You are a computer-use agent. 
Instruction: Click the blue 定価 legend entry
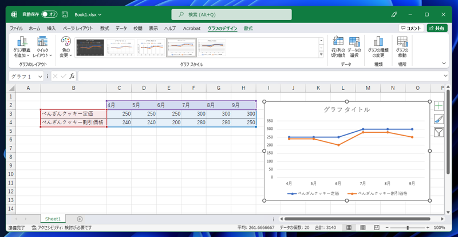(313, 193)
